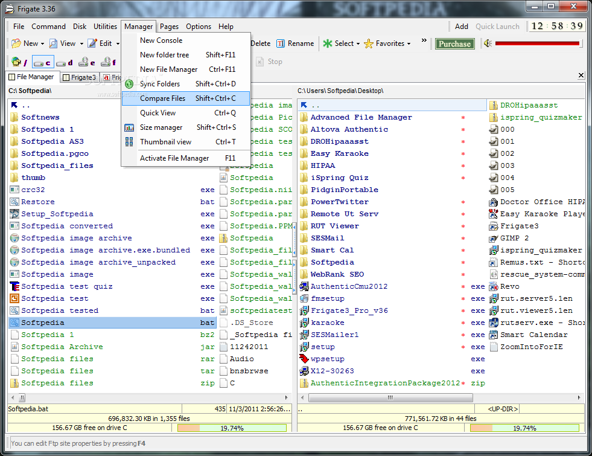Image resolution: width=592 pixels, height=456 pixels.
Task: Expand the View button dropdown arrow
Action: 81,44
